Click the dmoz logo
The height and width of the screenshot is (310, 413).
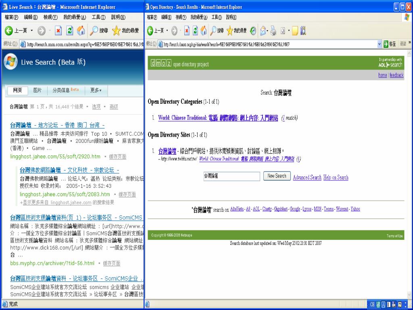point(161,63)
